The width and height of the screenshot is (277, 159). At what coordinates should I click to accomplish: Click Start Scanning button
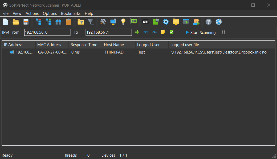[200, 33]
